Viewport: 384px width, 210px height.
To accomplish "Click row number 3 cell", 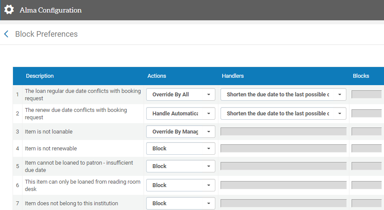I will pyautogui.click(x=17, y=132).
